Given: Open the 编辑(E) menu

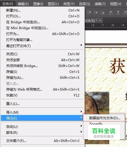Looking at the screenshot, I should pos(23,4).
